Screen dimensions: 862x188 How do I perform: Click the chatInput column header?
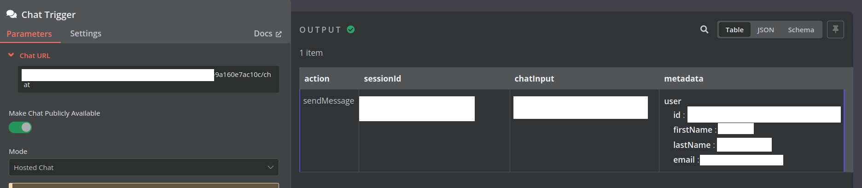coord(534,79)
